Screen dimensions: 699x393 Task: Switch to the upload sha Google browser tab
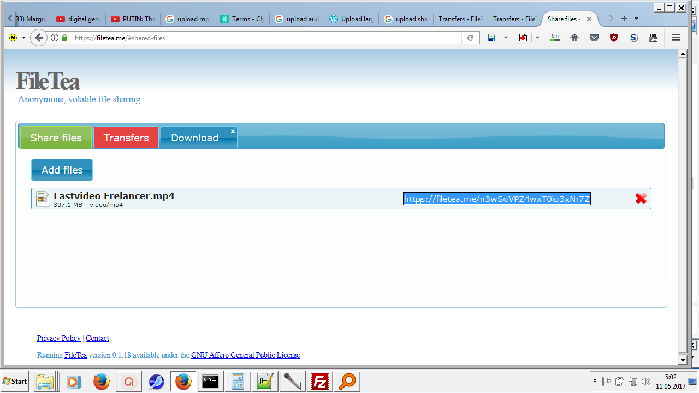pyautogui.click(x=406, y=19)
